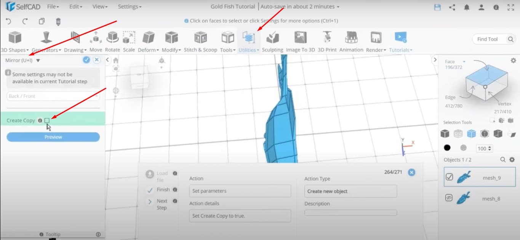The image size is (520, 240).
Task: Open the Edit menu
Action: click(75, 6)
